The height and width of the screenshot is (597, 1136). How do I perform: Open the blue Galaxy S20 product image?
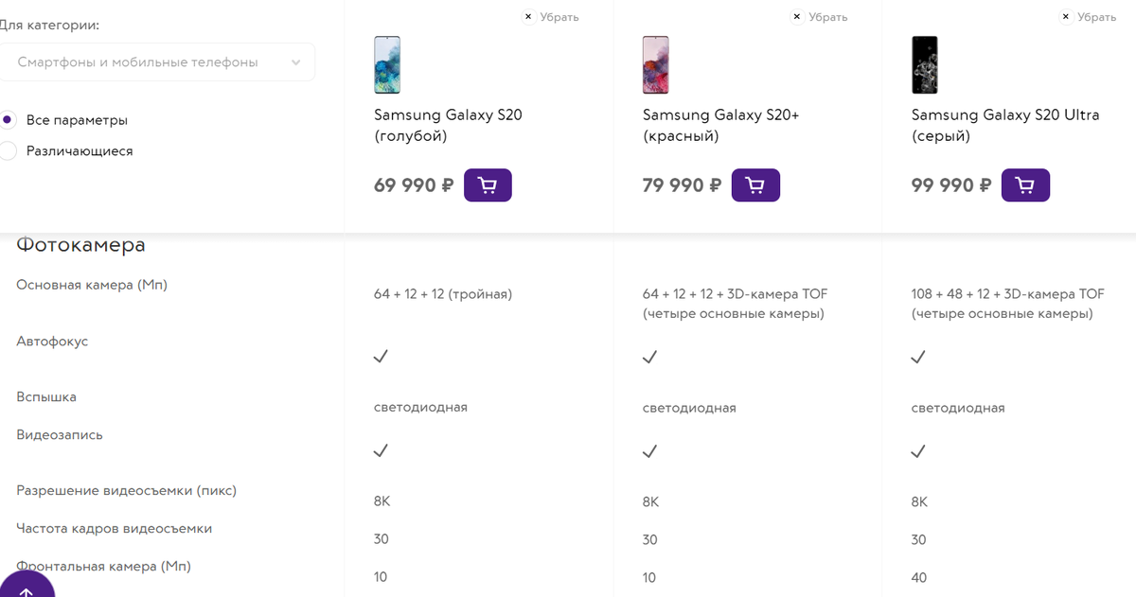(x=387, y=65)
